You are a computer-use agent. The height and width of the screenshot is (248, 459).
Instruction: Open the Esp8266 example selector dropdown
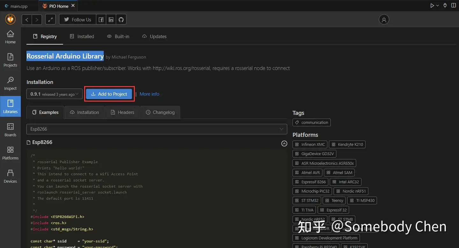tap(157, 129)
